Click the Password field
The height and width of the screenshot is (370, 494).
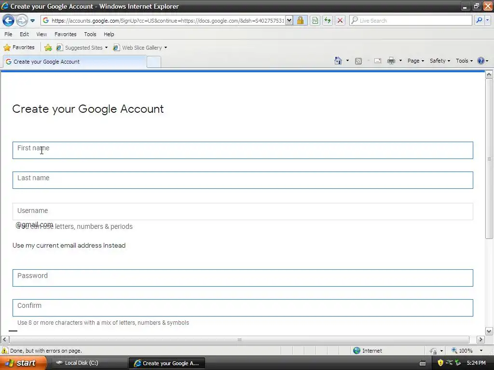[x=243, y=278]
